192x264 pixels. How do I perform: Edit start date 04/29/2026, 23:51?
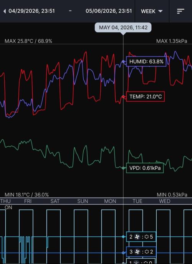click(31, 11)
